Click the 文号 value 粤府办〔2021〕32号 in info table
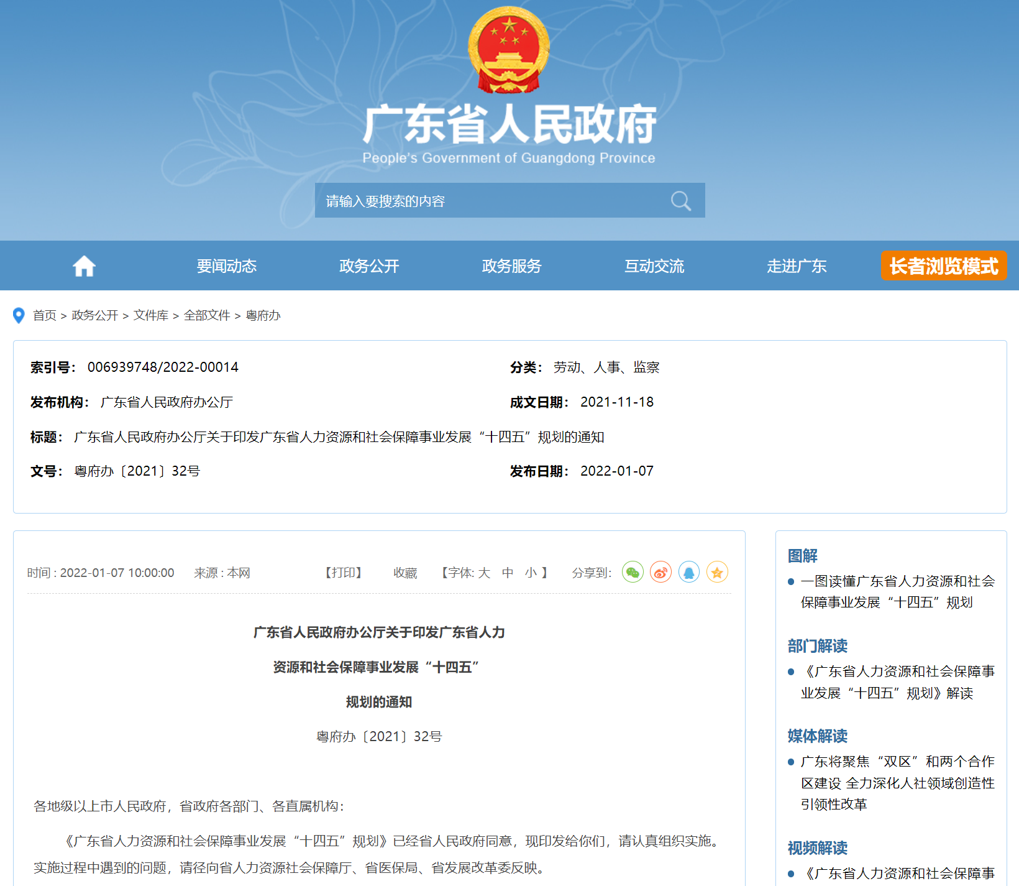The width and height of the screenshot is (1019, 886). [x=137, y=471]
